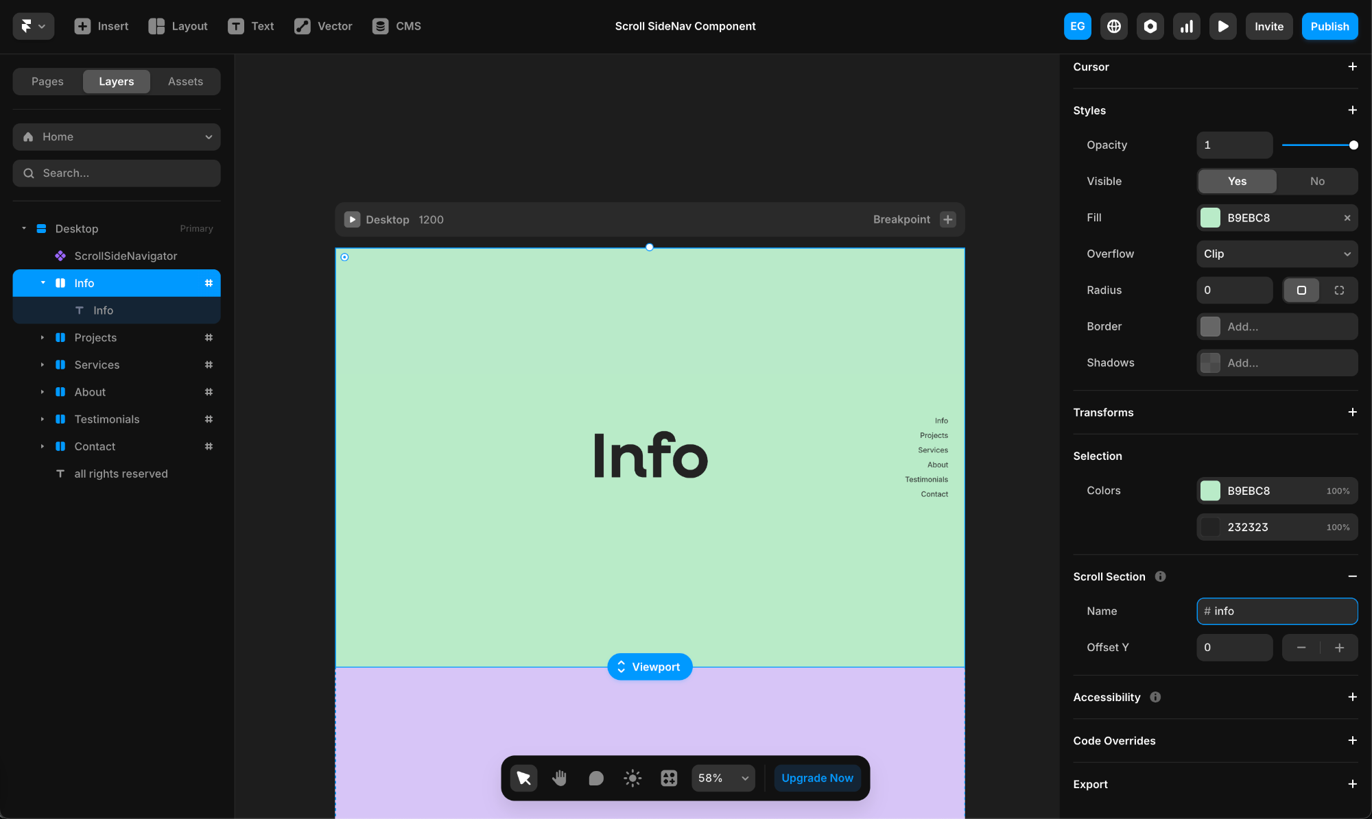The height and width of the screenshot is (819, 1372).
Task: Select the comment tool
Action: tap(596, 778)
